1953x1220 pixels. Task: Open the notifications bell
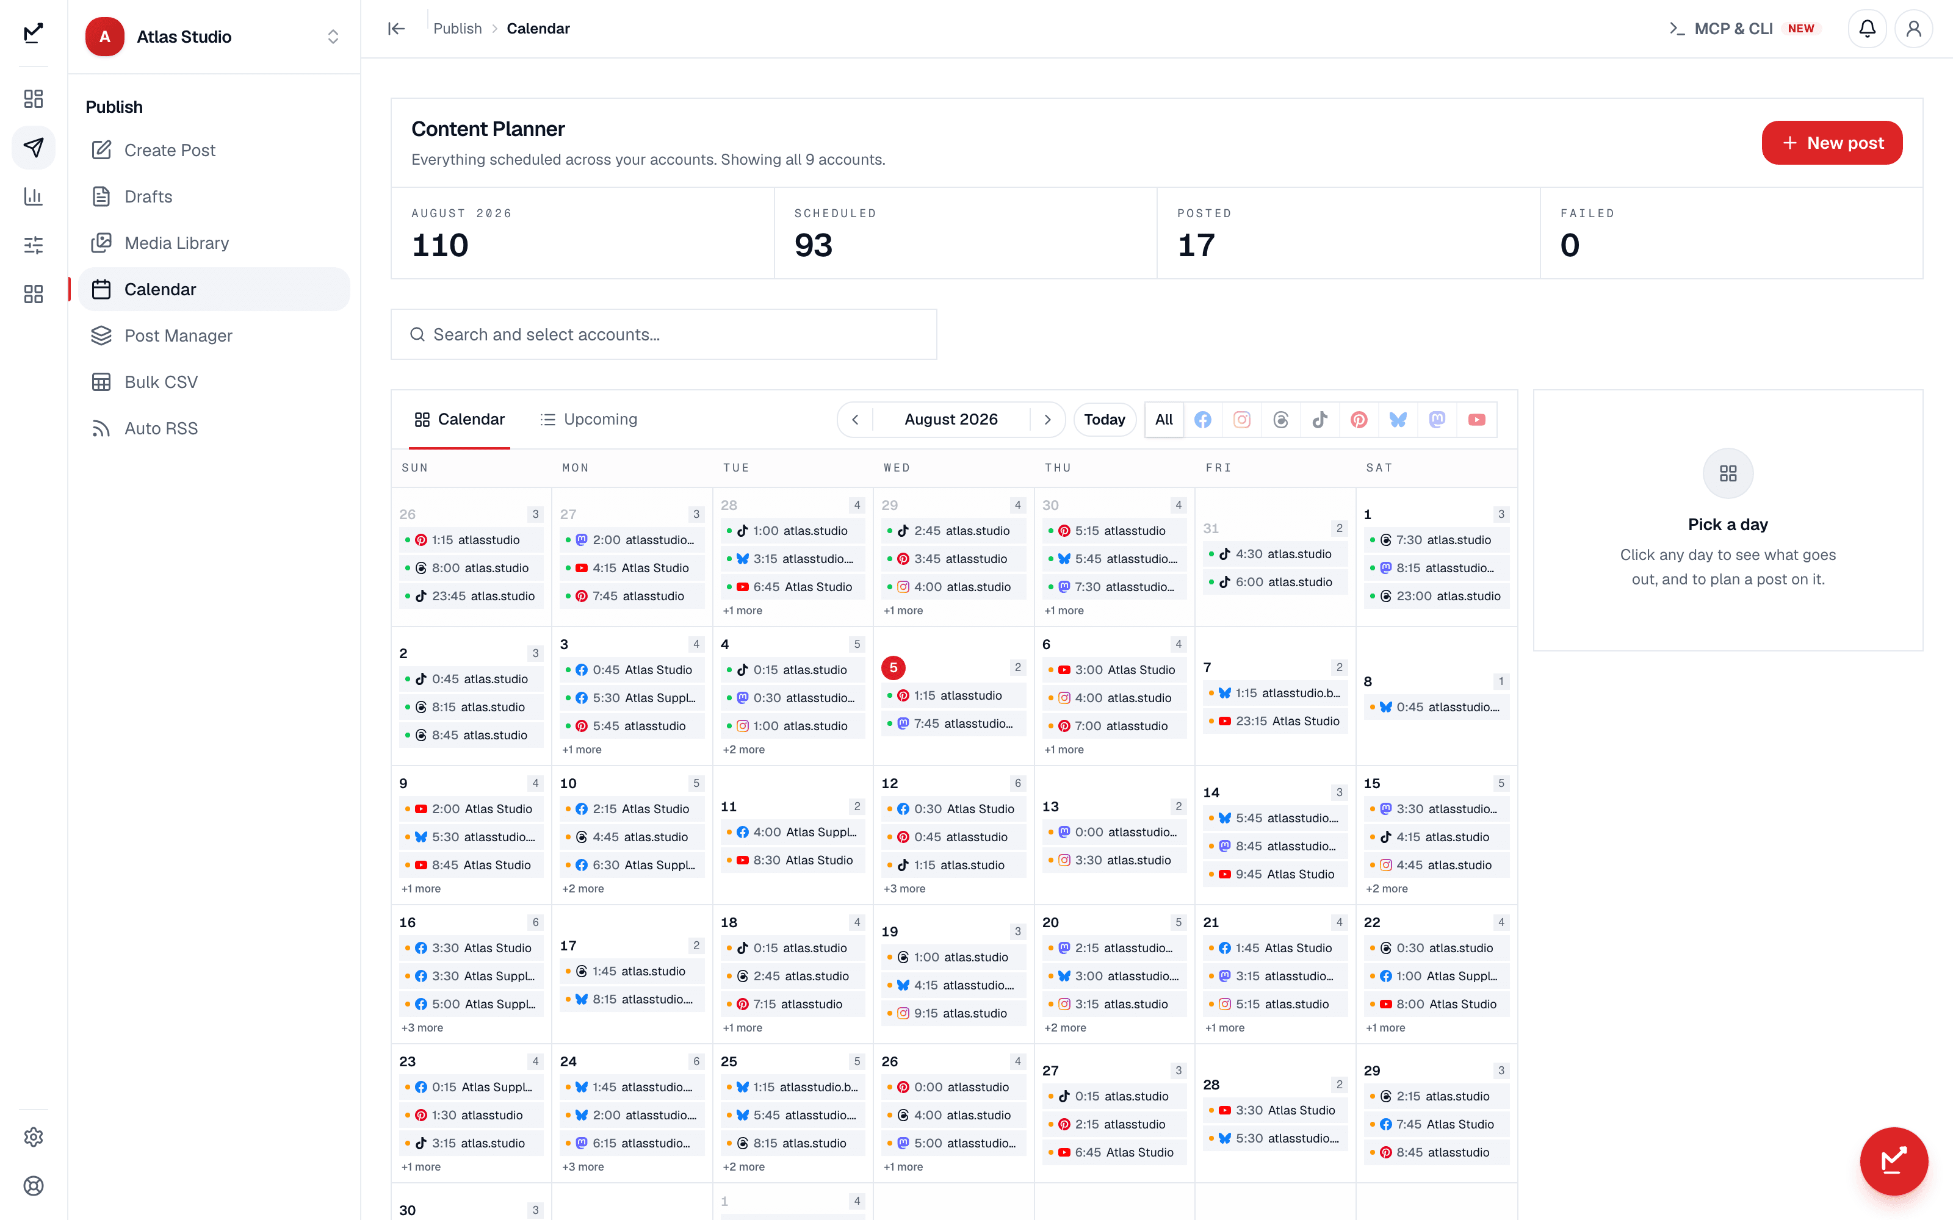coord(1867,29)
